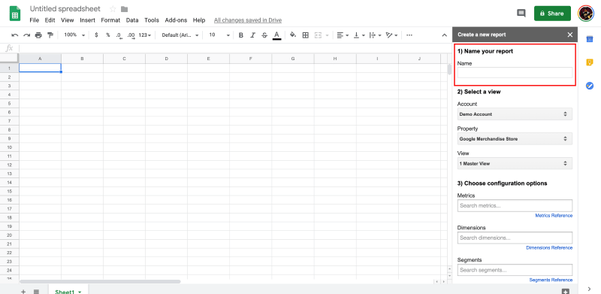This screenshot has height=294, width=601.
Task: Click the report Name input field
Action: 515,72
